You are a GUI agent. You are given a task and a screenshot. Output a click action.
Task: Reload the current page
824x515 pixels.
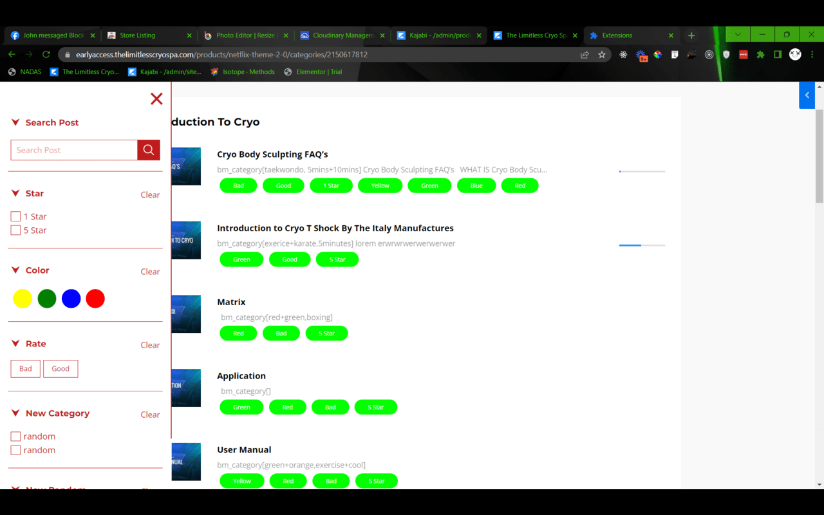(46, 55)
